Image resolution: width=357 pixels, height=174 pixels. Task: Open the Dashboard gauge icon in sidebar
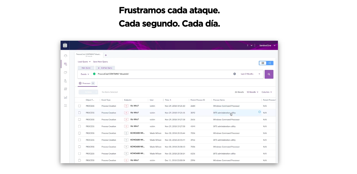[x=66, y=56]
